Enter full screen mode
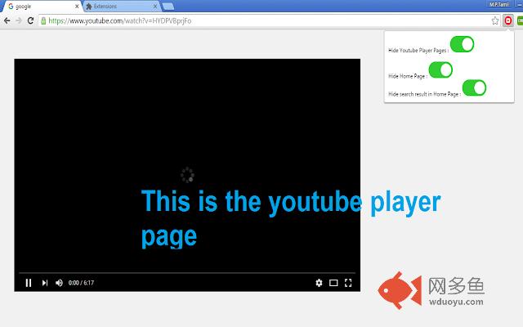Screen dimensions: 523x327 [x=348, y=283]
